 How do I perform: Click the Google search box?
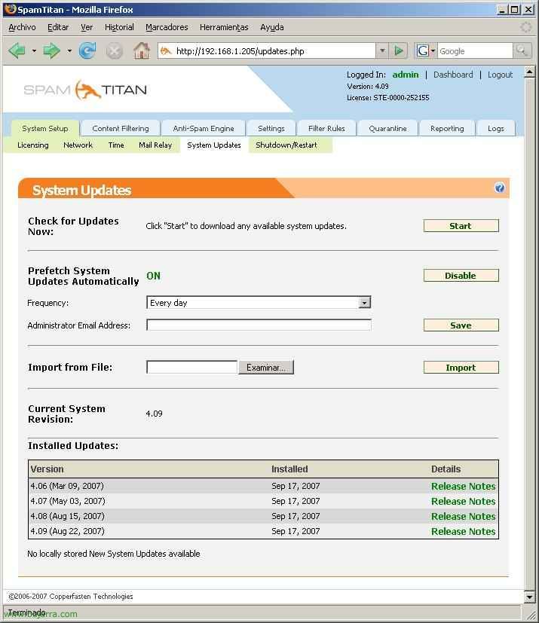click(x=475, y=51)
